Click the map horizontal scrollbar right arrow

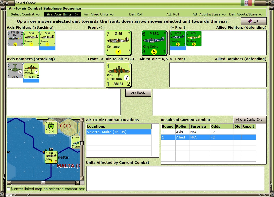tap(78, 183)
